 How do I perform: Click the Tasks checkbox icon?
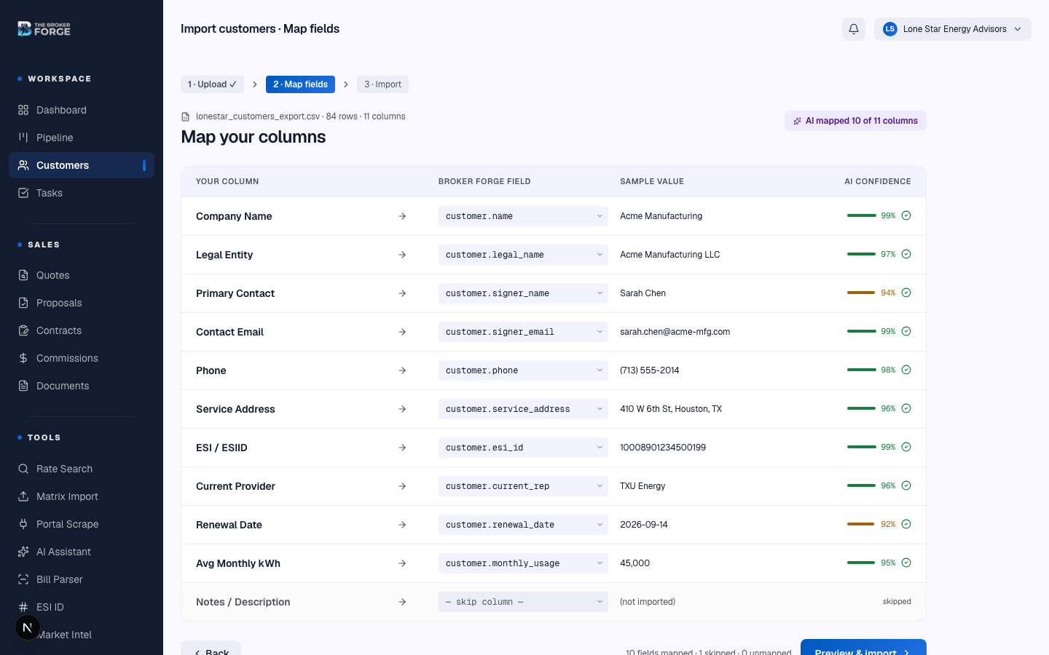tap(23, 193)
